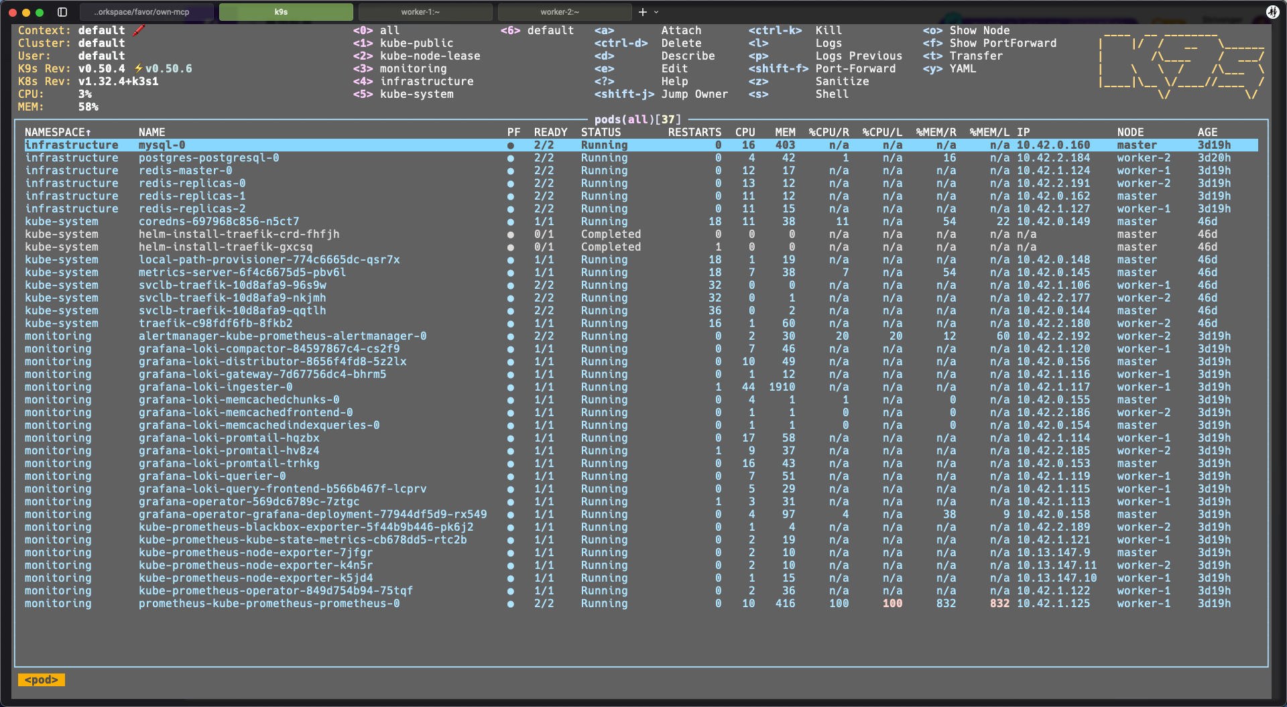Screen dimensions: 1287x707
Task: Click the PF dot for grafana-loki-ingester-0
Action: click(x=511, y=387)
